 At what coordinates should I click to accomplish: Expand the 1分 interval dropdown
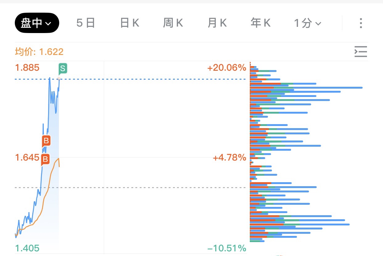tap(307, 23)
